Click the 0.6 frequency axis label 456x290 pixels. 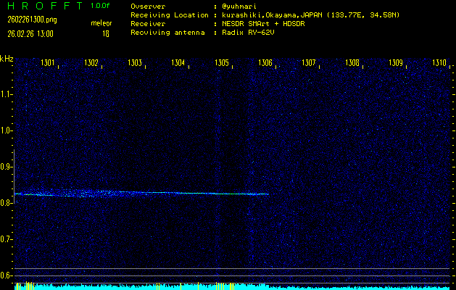point(5,275)
